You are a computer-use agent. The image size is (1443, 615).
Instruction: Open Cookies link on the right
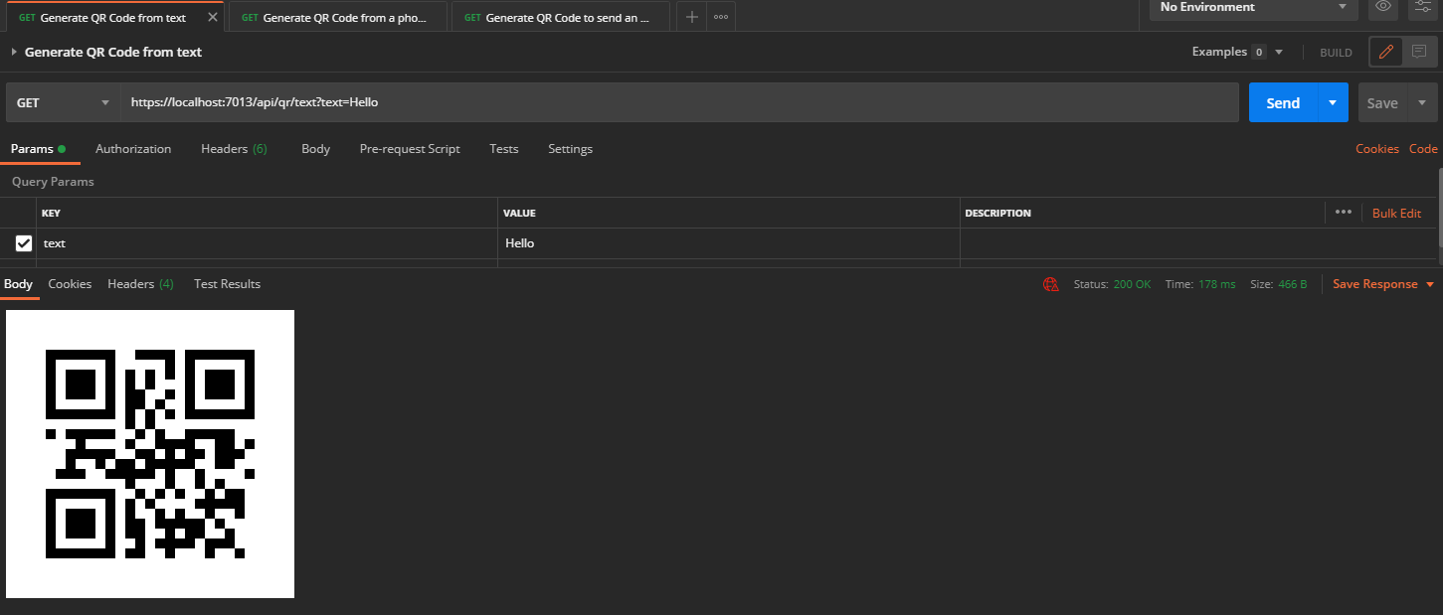coord(1377,149)
